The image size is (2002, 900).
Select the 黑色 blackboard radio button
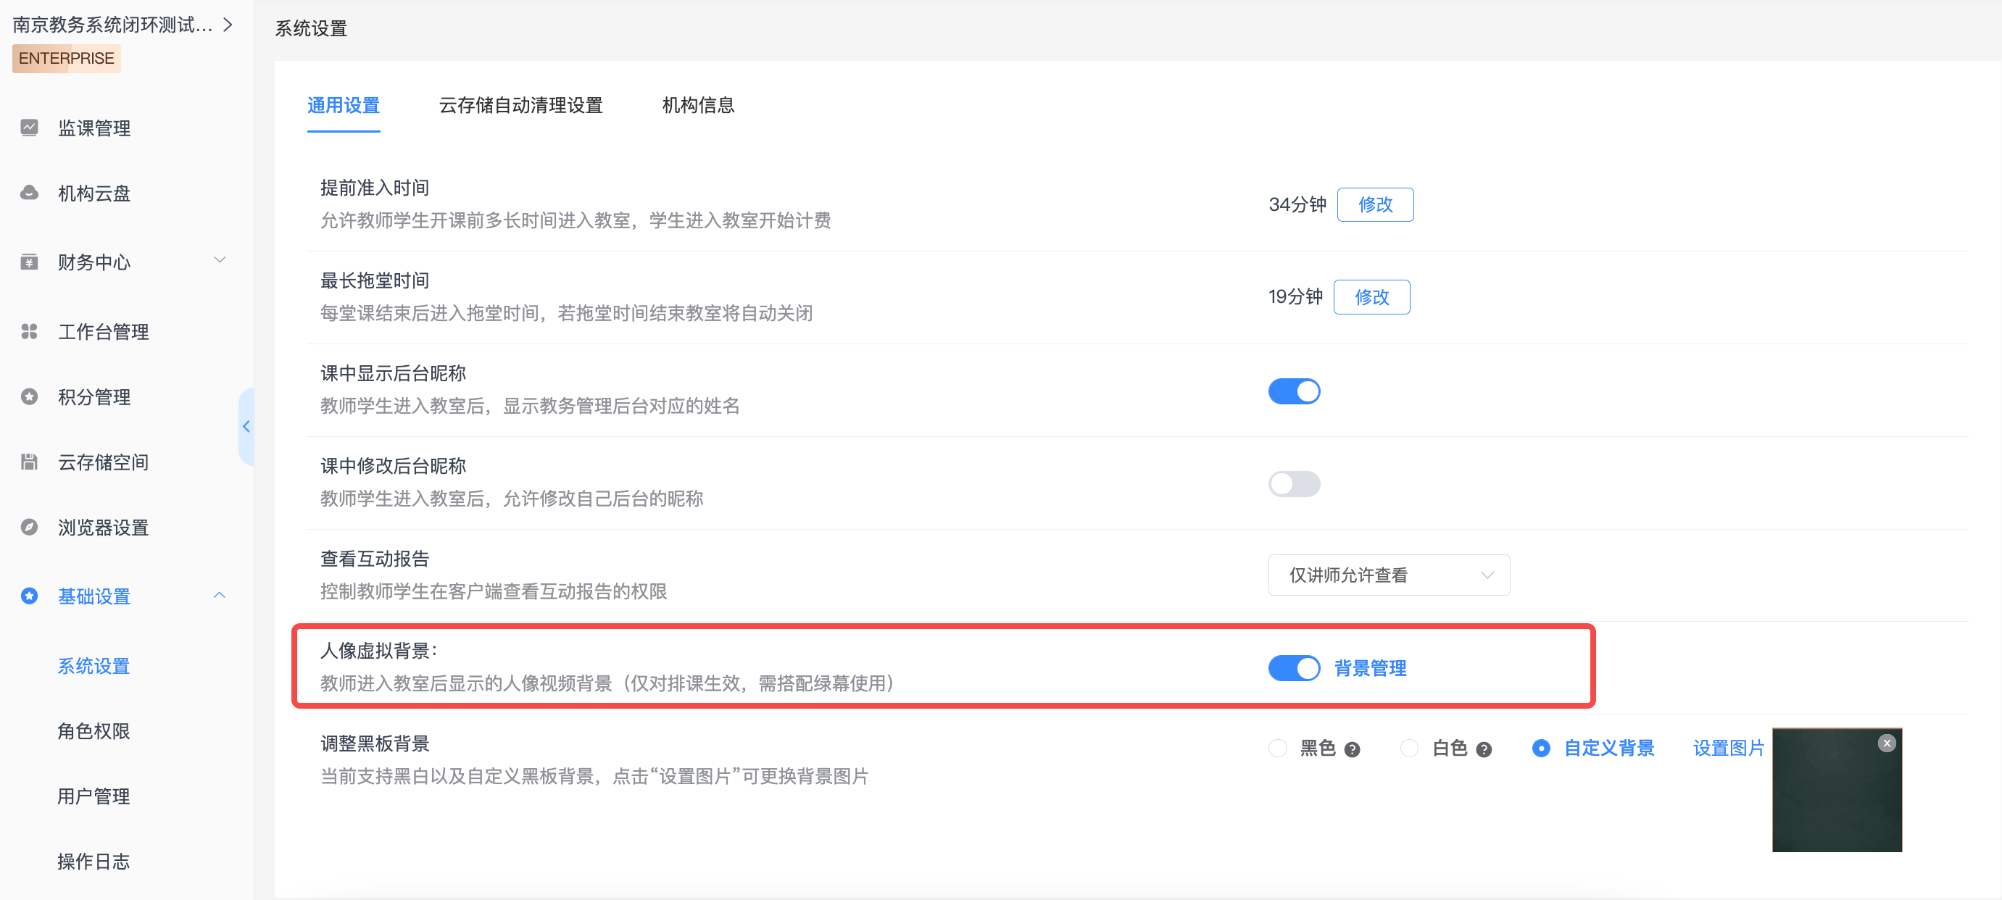point(1278,749)
